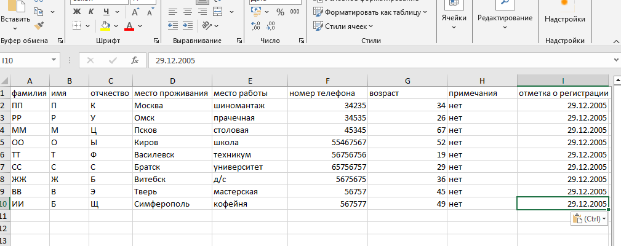Screen dimensions: 621x246
Task: Select age cell with value 67
Action: point(407,130)
